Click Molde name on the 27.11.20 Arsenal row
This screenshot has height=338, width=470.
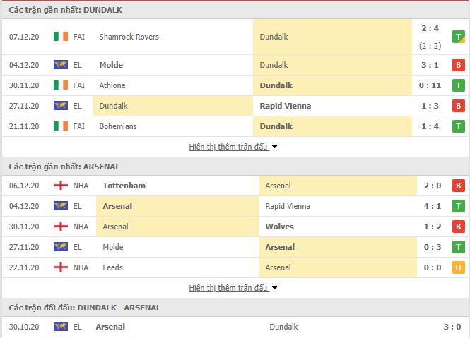coord(113,247)
